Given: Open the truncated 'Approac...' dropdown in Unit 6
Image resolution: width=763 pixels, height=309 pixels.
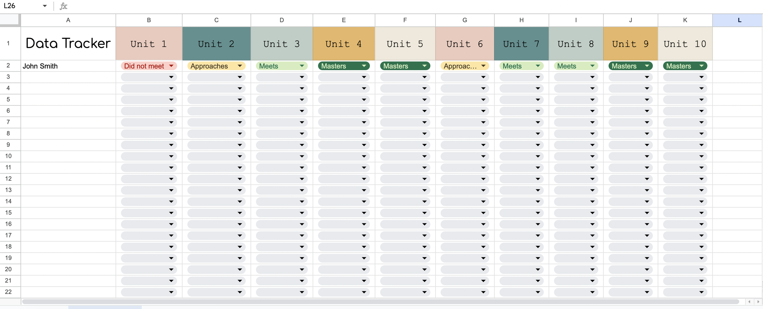Looking at the screenshot, I should (x=465, y=66).
